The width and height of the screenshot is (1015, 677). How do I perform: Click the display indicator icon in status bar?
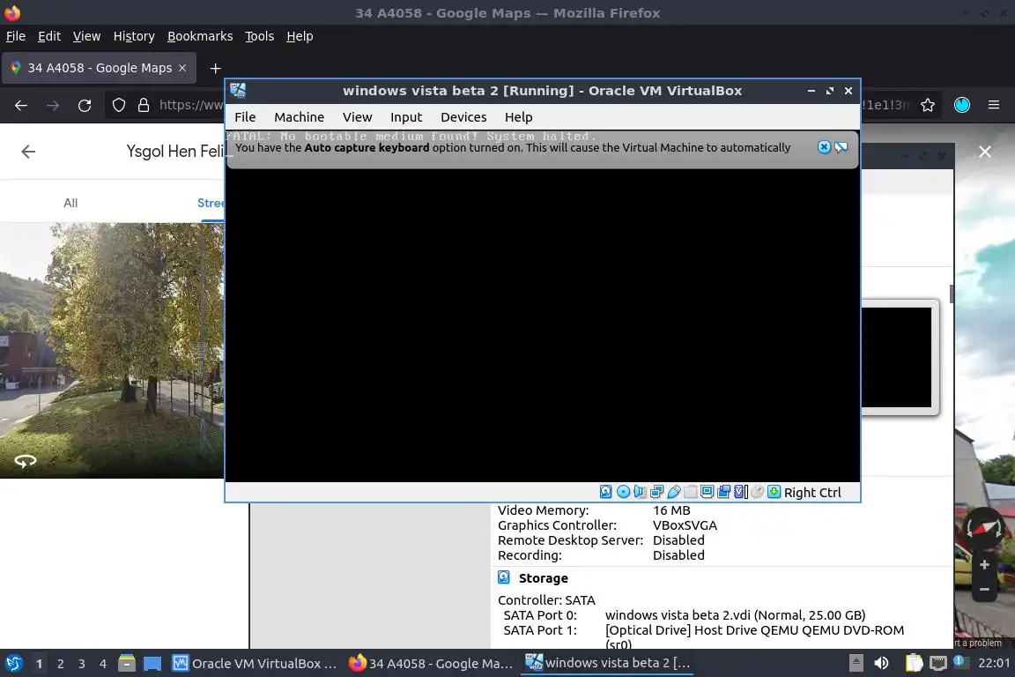coord(707,492)
